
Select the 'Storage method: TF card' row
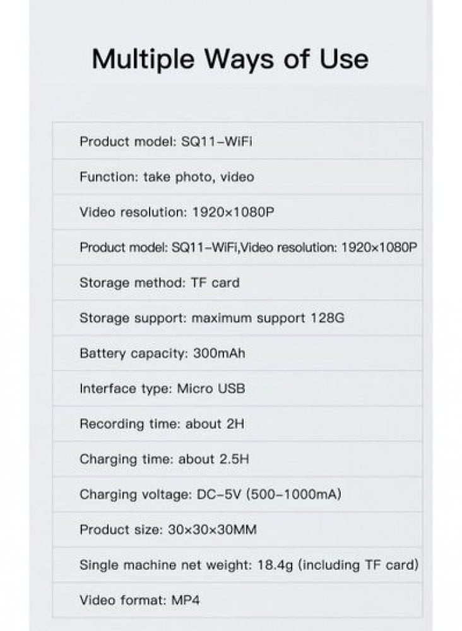[159, 283]
